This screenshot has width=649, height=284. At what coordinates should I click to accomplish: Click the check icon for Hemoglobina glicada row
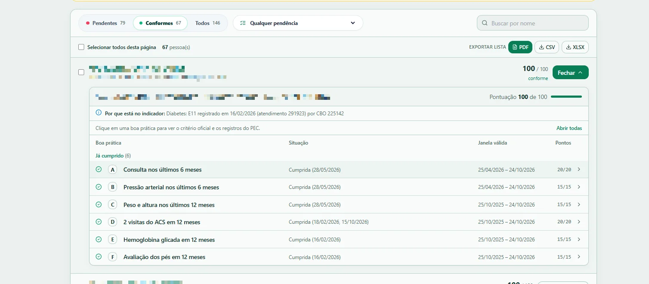pos(99,239)
